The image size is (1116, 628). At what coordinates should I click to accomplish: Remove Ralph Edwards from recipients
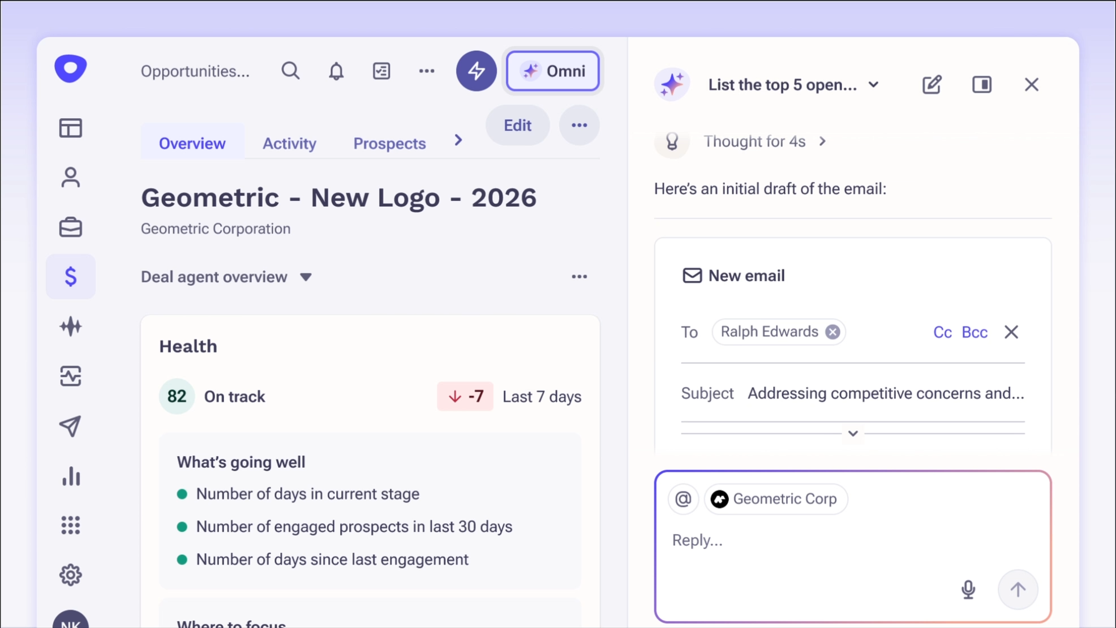(832, 332)
